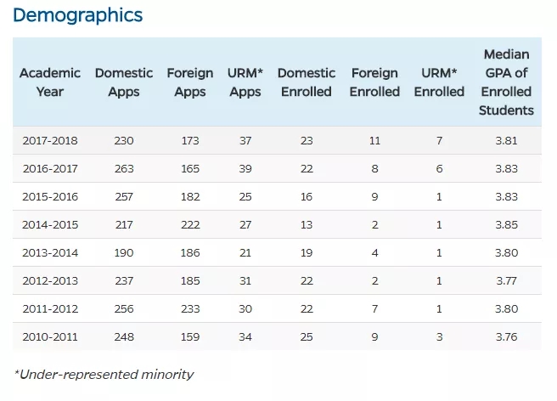
Task: Click domestic enrolled value 13
Action: tap(307, 224)
